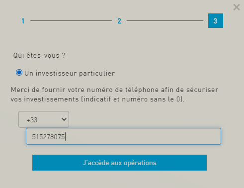Click the "Un investisseur particulier" label text
244x188 pixels.
pos(70,73)
